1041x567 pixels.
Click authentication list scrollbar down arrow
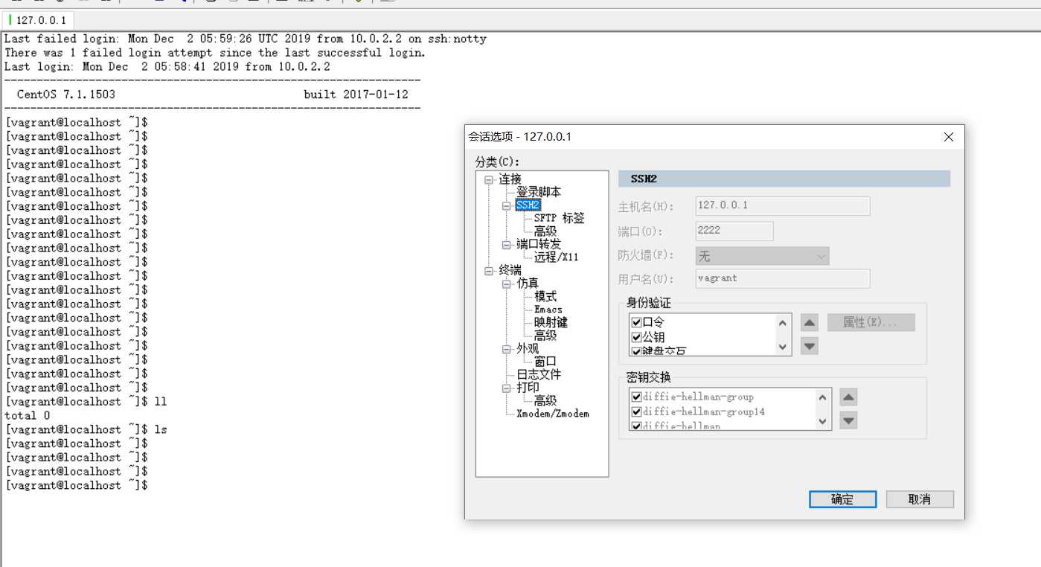(783, 346)
